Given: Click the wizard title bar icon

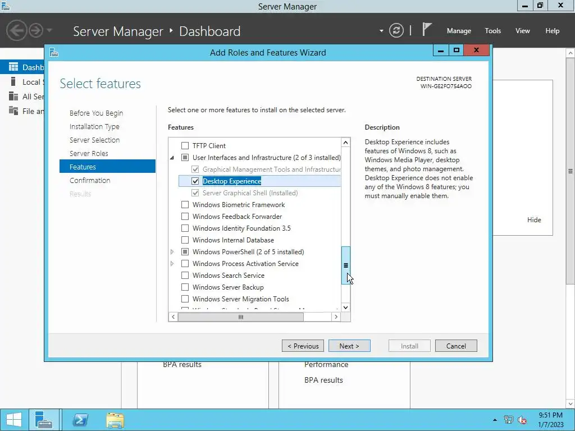Looking at the screenshot, I should click(x=54, y=53).
